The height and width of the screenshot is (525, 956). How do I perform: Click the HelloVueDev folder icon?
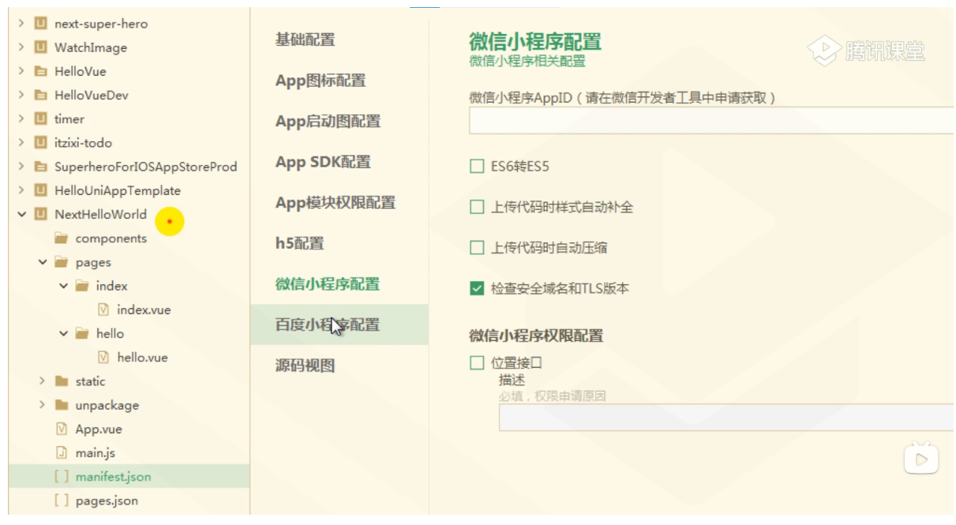coord(41,95)
